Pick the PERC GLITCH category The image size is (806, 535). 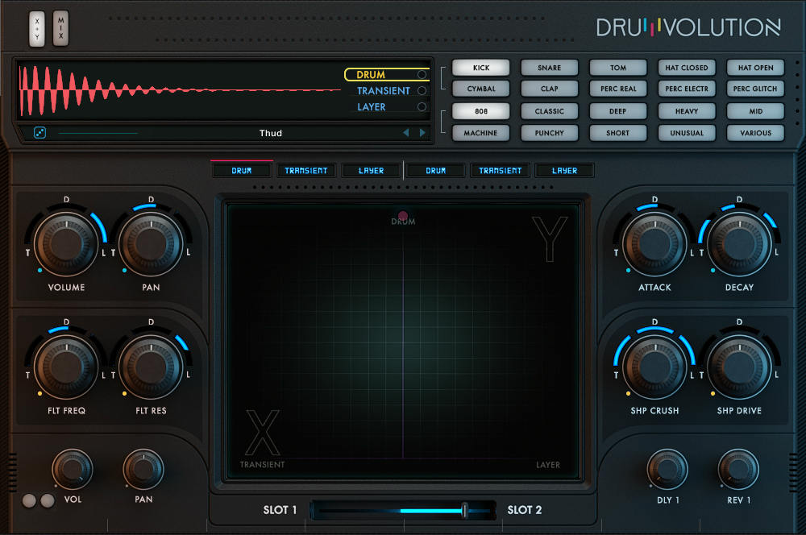(755, 88)
